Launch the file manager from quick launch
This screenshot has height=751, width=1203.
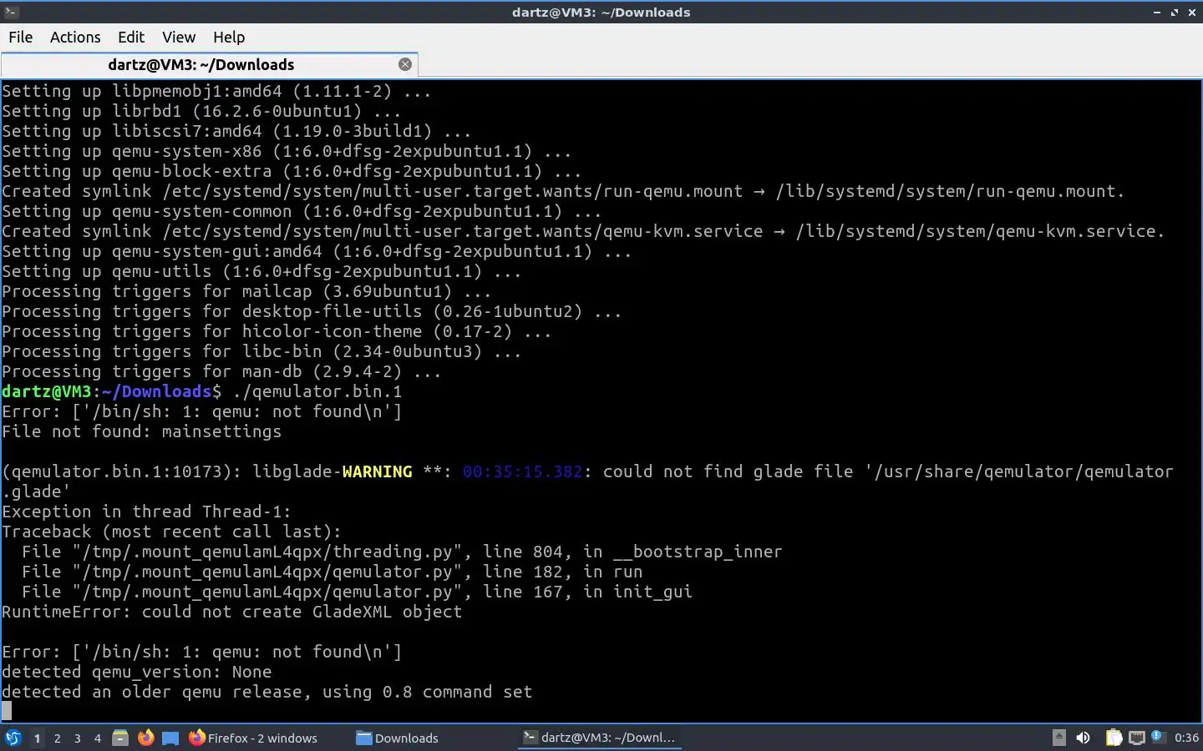120,738
